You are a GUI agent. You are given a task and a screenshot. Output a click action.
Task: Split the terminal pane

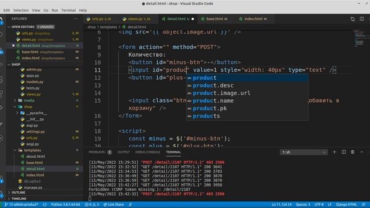[343, 152]
